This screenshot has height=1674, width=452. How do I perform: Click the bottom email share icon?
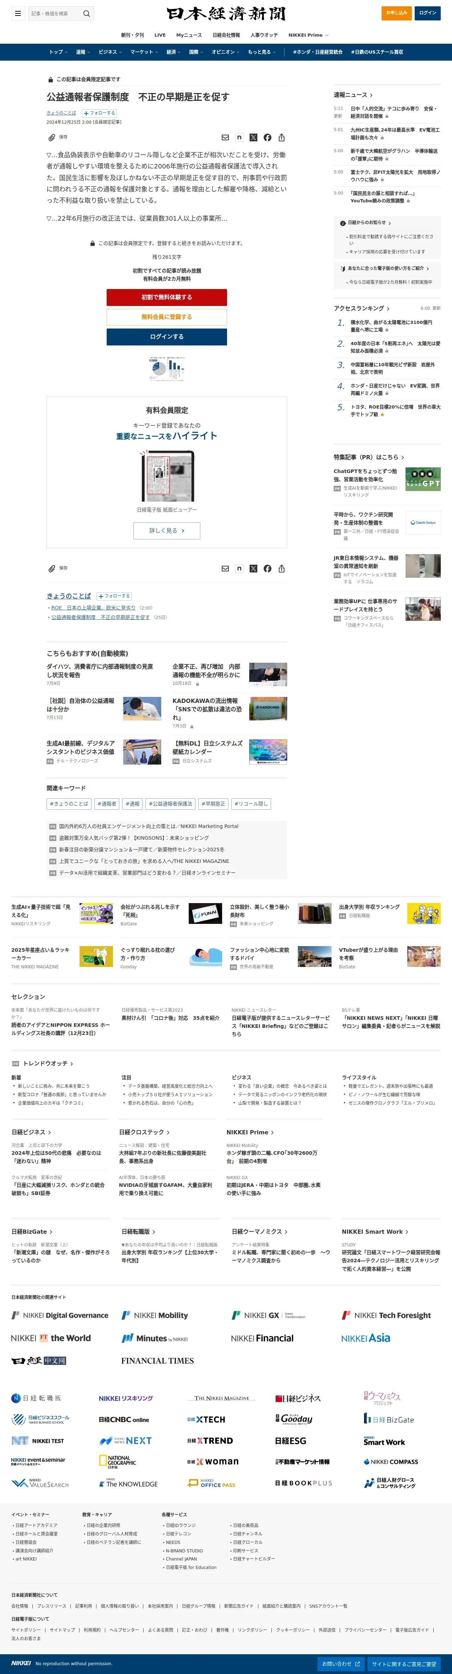coord(225,569)
